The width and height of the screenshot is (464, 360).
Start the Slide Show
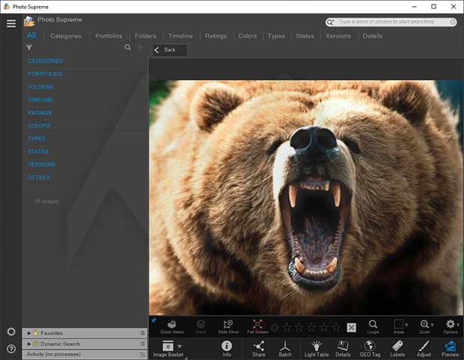[x=228, y=327]
